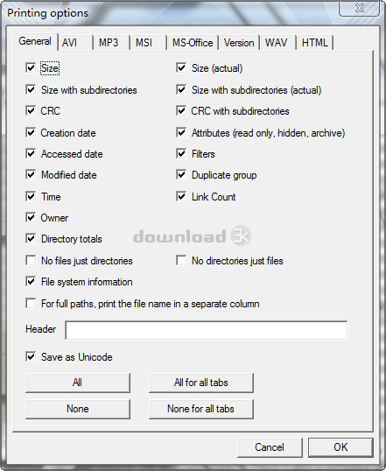Switch to the WAV tab
The image size is (386, 471).
(x=278, y=43)
